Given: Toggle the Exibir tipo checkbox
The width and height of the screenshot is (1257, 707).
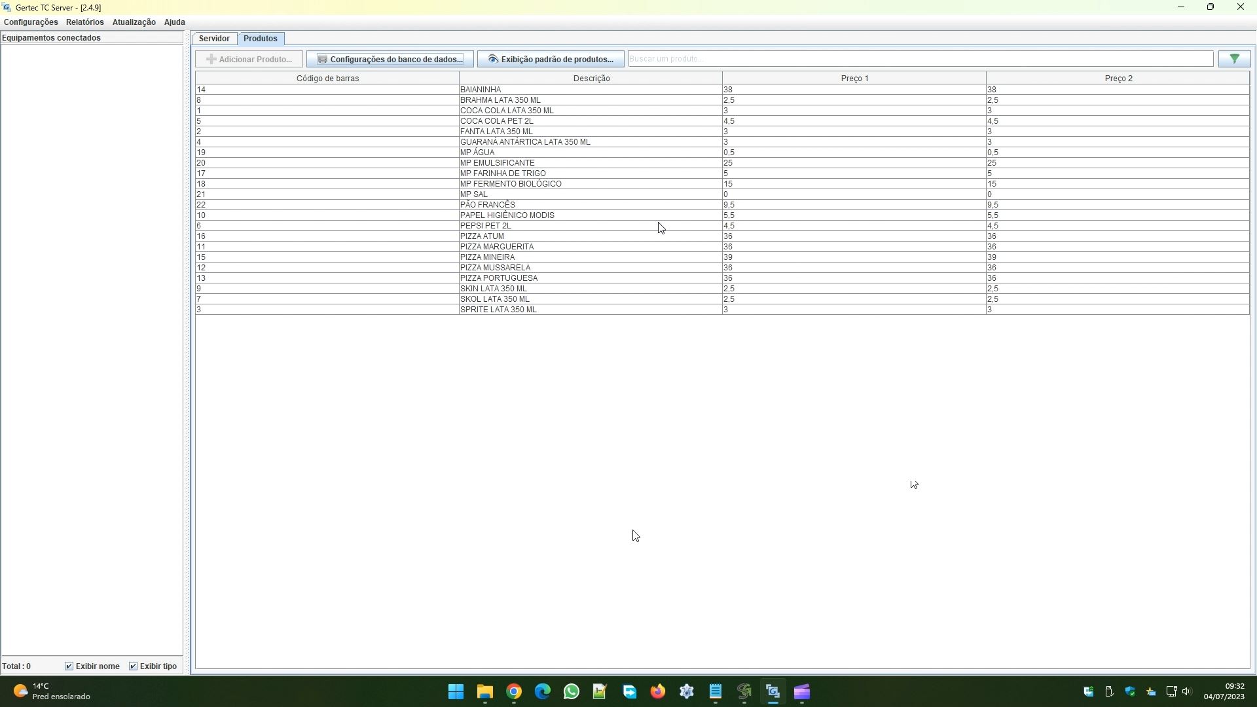Looking at the screenshot, I should (133, 666).
